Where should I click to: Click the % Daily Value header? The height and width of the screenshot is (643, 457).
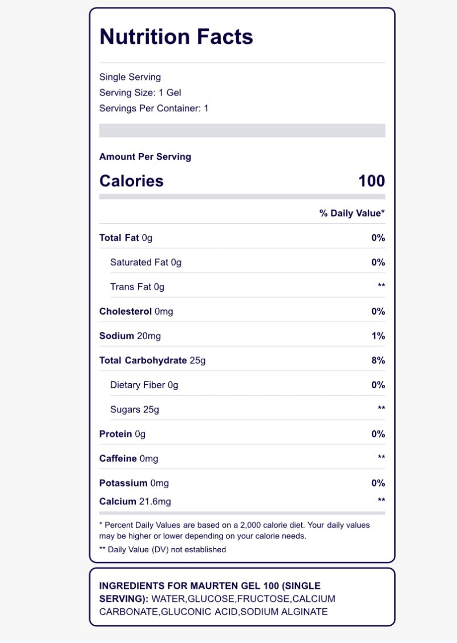(x=352, y=213)
